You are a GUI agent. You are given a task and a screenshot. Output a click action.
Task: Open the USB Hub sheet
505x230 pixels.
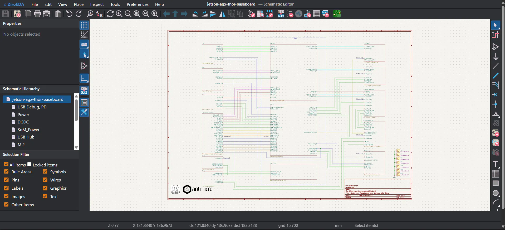26,137
